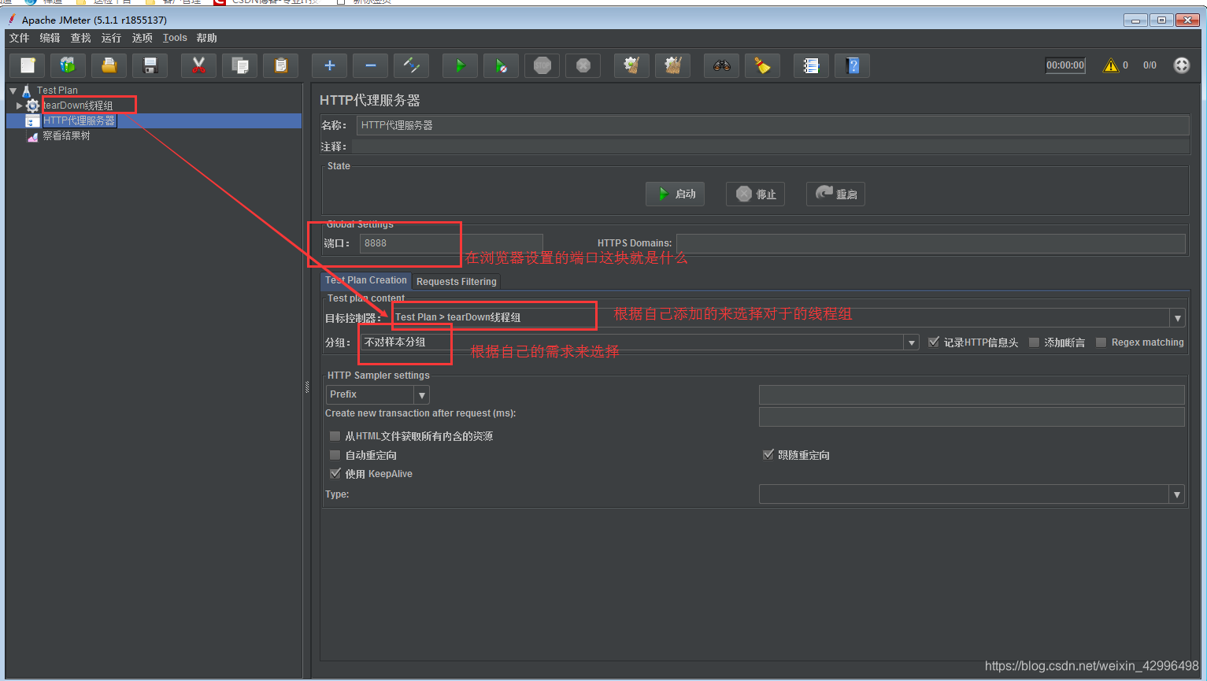This screenshot has height=681, width=1207.
Task: Click the warning triangle log indicator
Action: pyautogui.click(x=1111, y=65)
